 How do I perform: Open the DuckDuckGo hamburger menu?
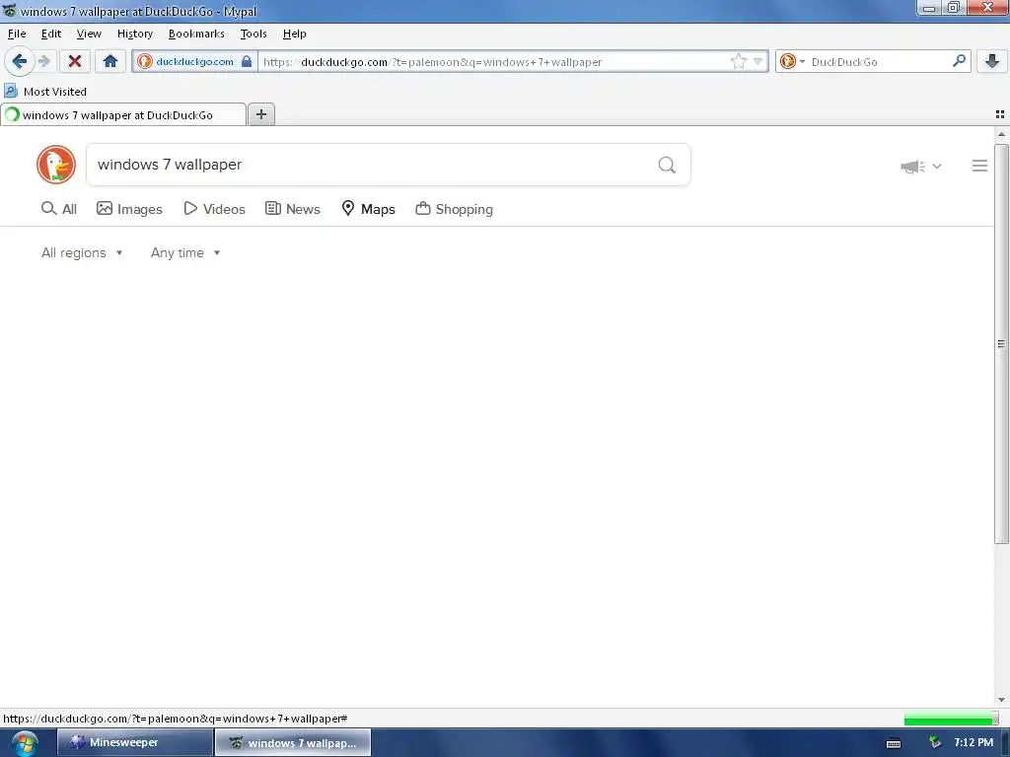tap(979, 166)
